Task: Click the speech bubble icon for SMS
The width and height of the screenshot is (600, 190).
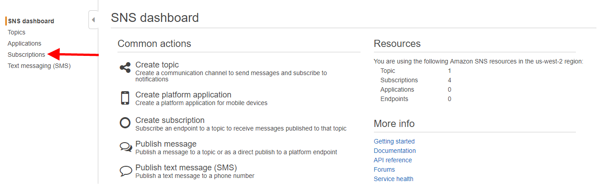Action: (126, 171)
